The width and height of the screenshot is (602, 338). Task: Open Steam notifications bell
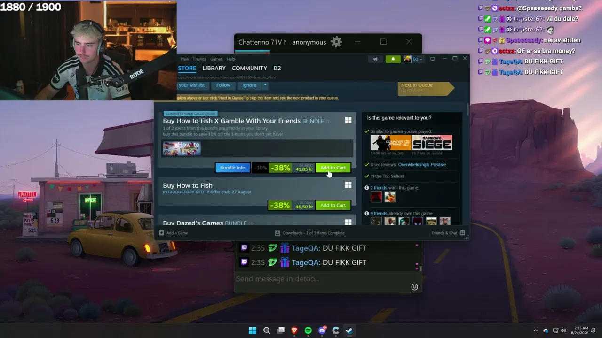click(393, 59)
